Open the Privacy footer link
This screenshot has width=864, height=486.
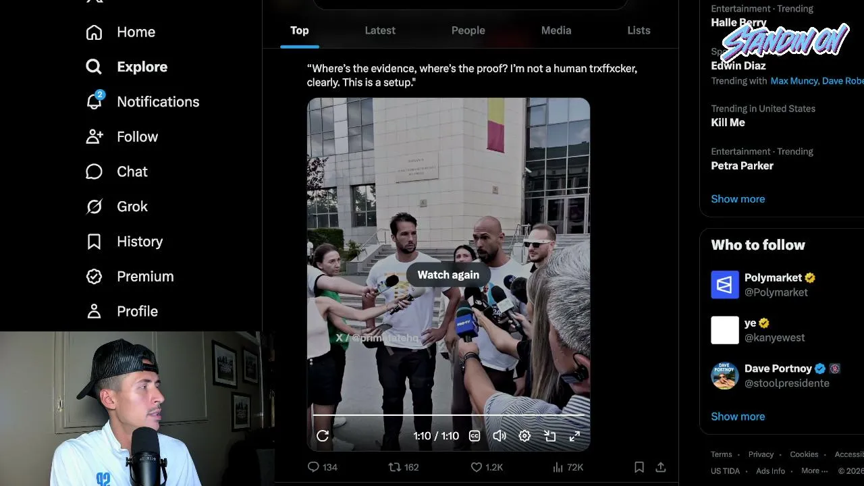point(761,454)
